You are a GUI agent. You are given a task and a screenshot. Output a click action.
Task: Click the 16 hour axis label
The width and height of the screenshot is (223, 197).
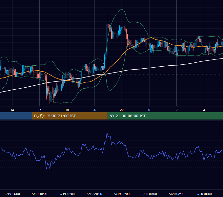coord(40,110)
